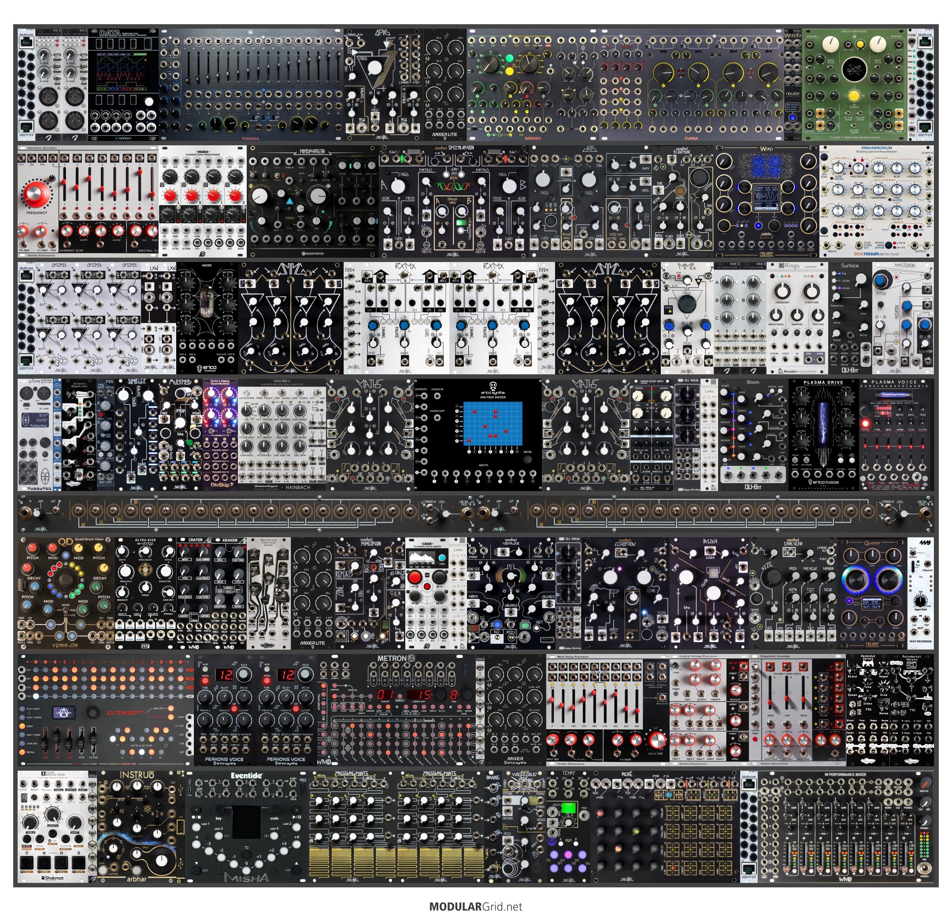Click the Spectraphon module
Screen dimensions: 952x916
click(x=454, y=201)
